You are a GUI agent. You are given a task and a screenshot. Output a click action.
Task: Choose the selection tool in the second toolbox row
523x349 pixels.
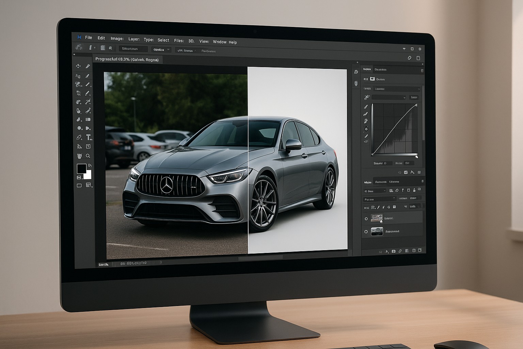[x=78, y=76]
